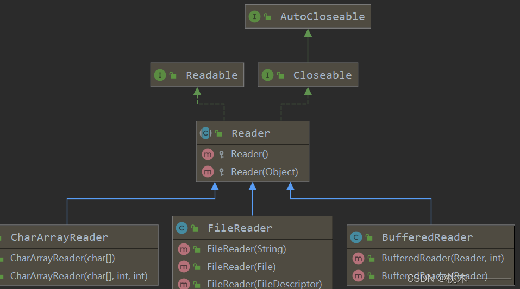Click the method icon of Reader(Object)
520x289 pixels.
coord(208,172)
